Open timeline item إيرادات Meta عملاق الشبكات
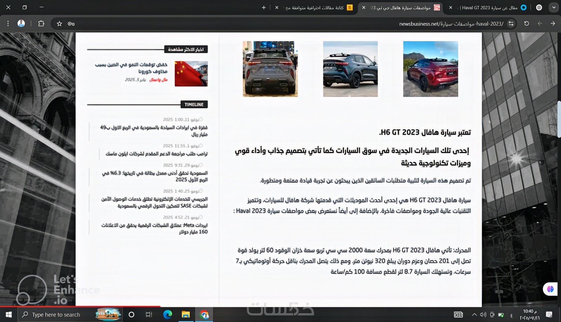 point(154,229)
